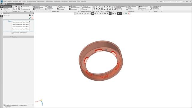The height and width of the screenshot is (108, 192).
Task: Run Проверка коллизий tool
Action: coord(118,9)
